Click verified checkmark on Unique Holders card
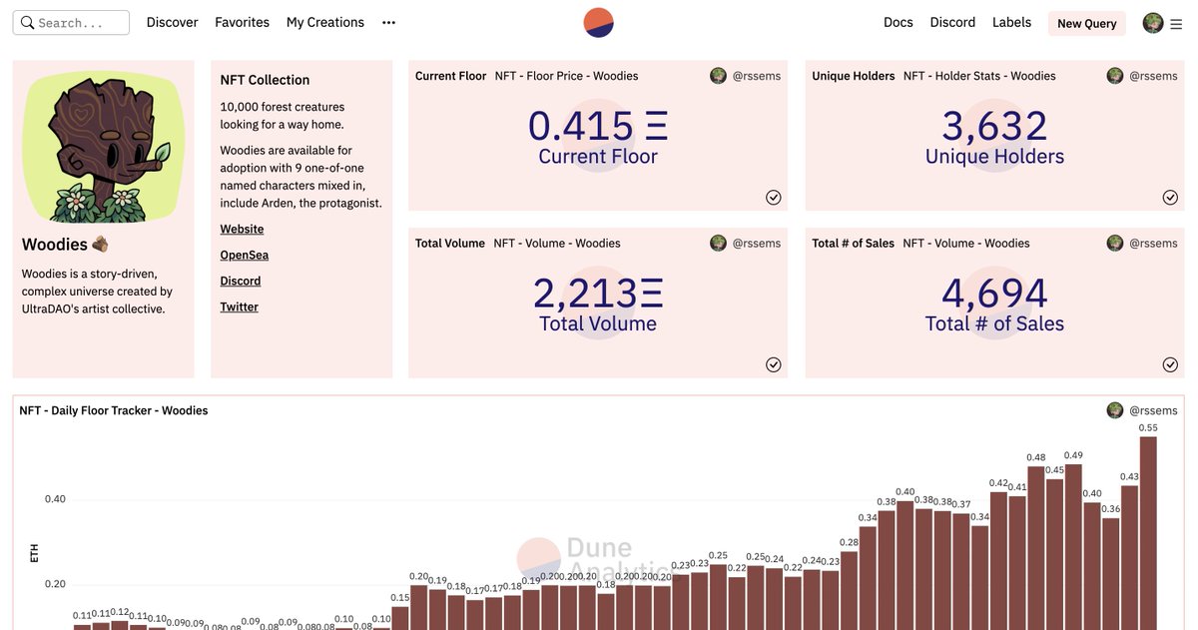Image resolution: width=1198 pixels, height=630 pixels. 1170,197
